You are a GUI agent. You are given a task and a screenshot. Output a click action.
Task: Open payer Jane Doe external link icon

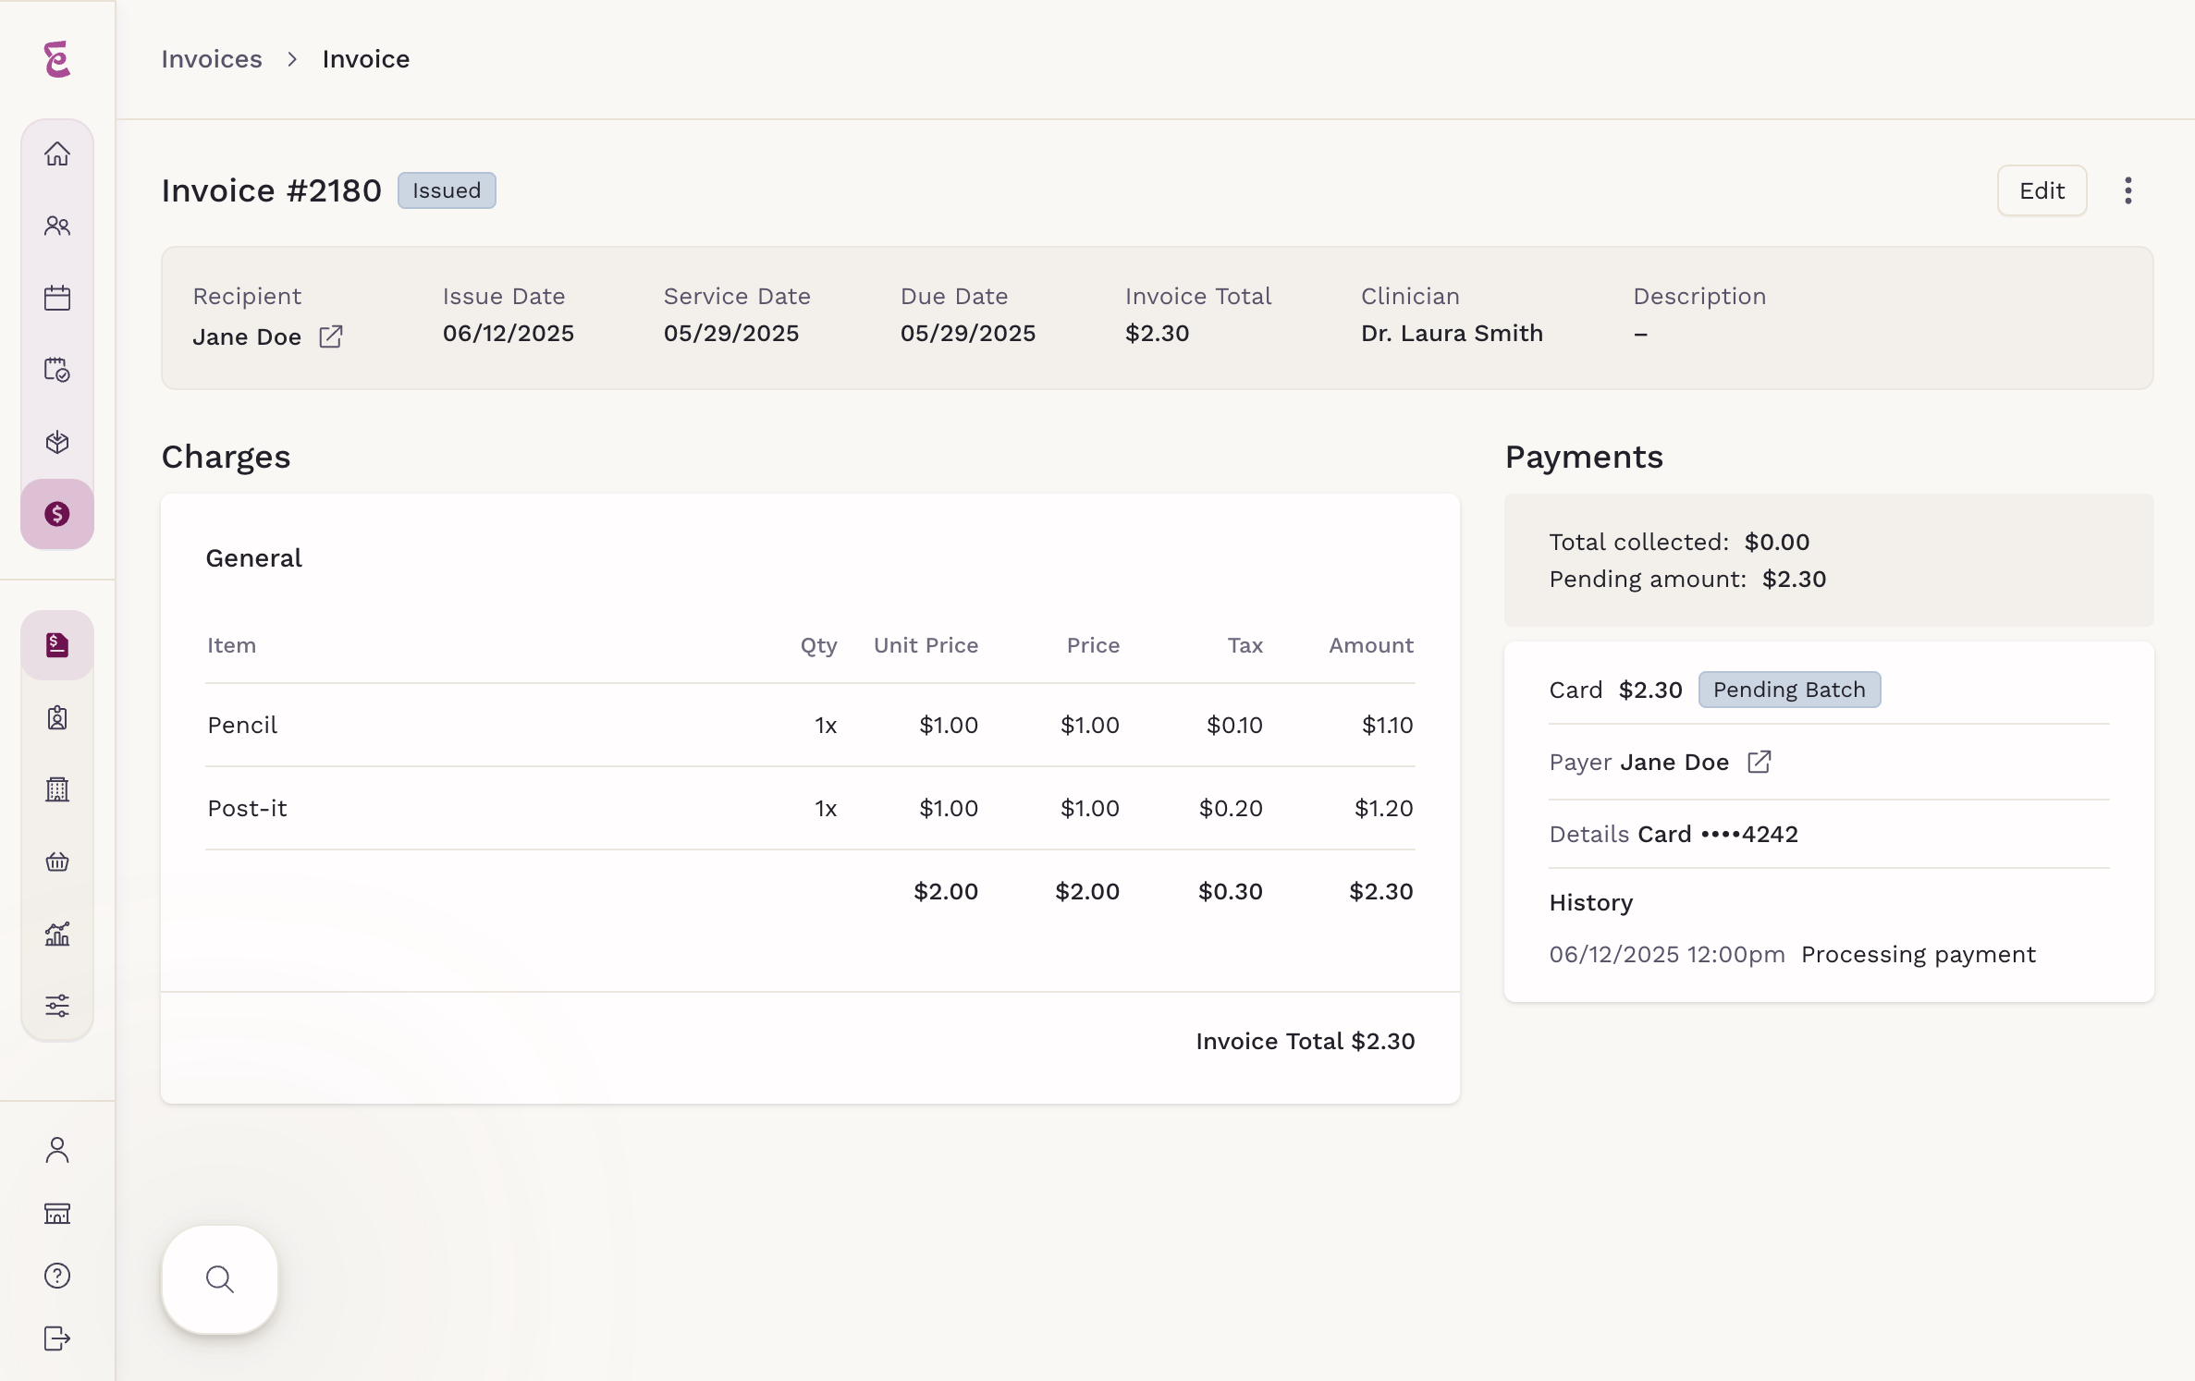click(x=1760, y=762)
